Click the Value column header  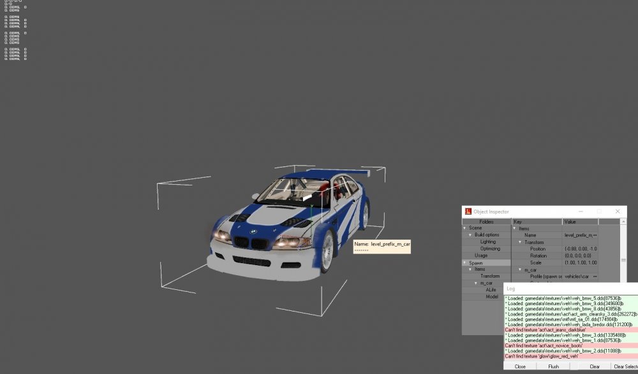(580, 222)
